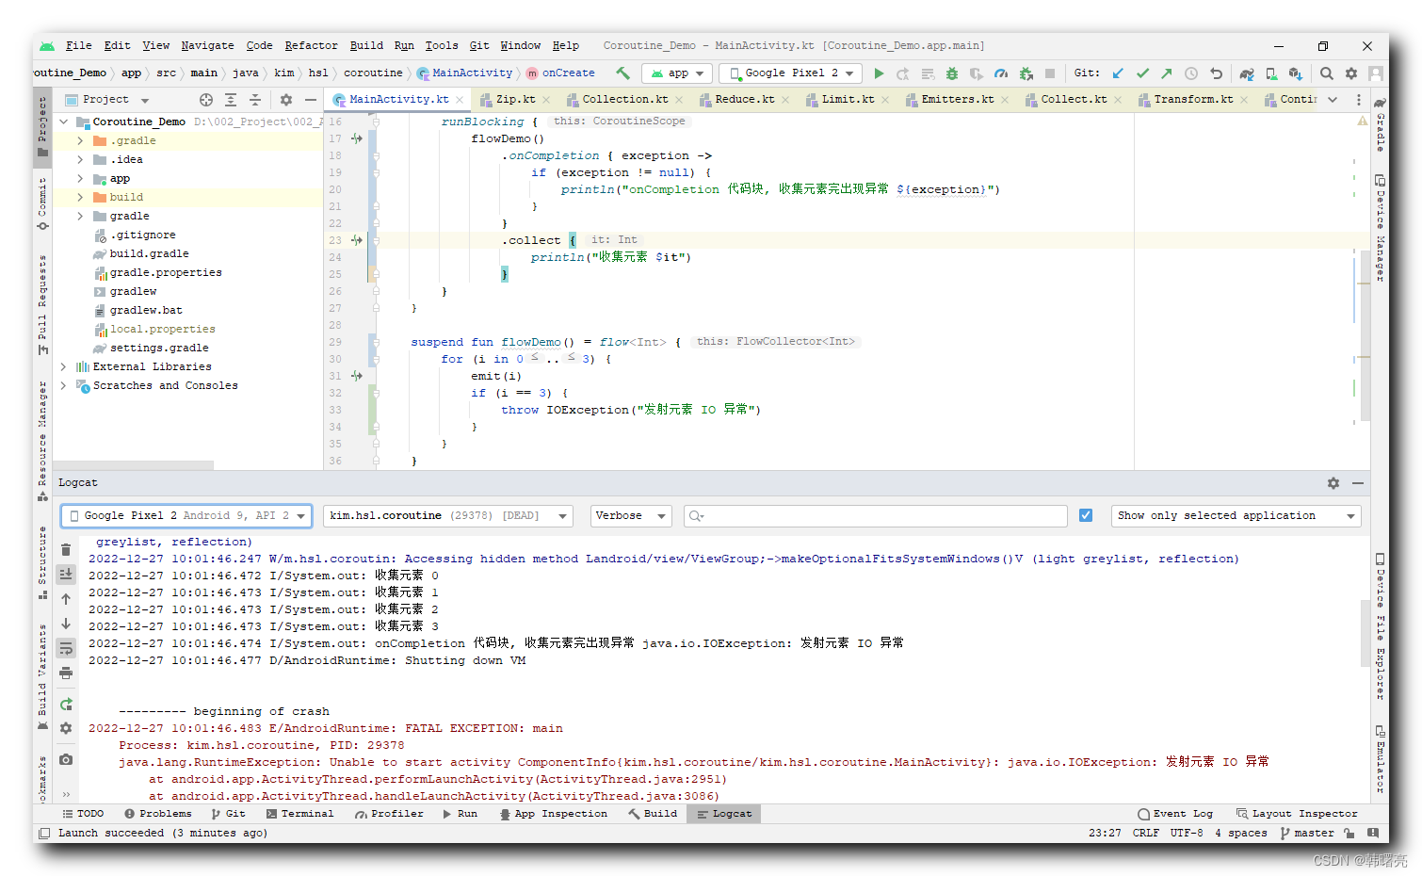The image size is (1422, 876).
Task: Toggle the Regex checkbox beside logcat search
Action: click(1086, 515)
